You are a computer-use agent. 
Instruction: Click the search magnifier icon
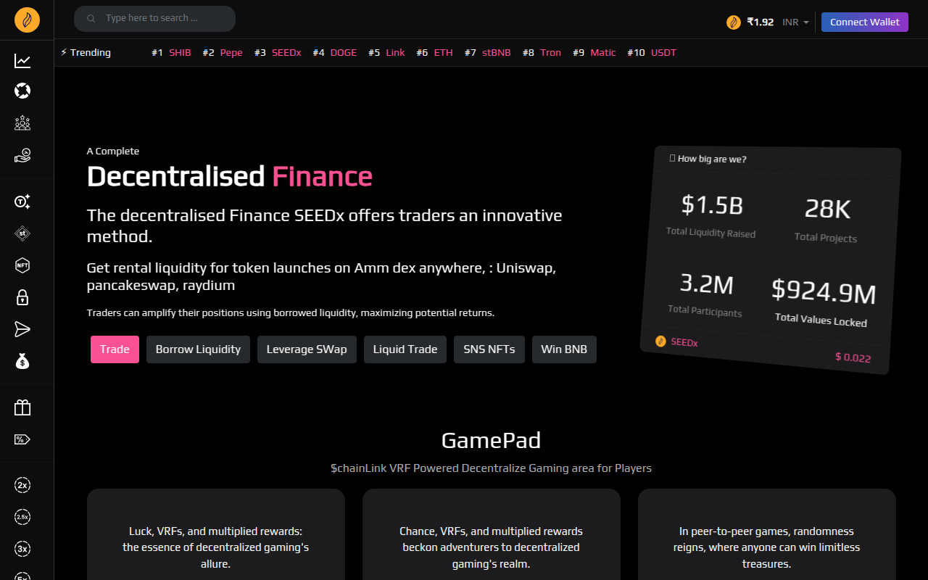click(91, 19)
